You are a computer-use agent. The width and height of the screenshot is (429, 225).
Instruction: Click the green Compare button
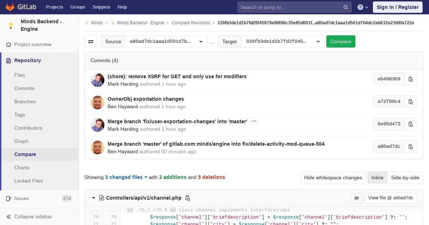(x=341, y=41)
